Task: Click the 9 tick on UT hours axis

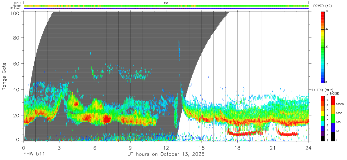Action: pyautogui.click(x=130, y=148)
